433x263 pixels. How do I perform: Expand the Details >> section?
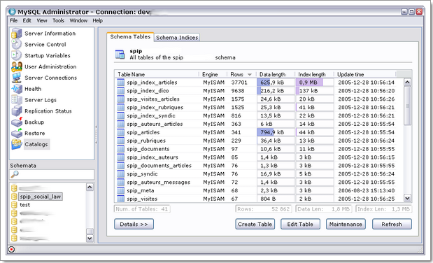pyautogui.click(x=134, y=224)
